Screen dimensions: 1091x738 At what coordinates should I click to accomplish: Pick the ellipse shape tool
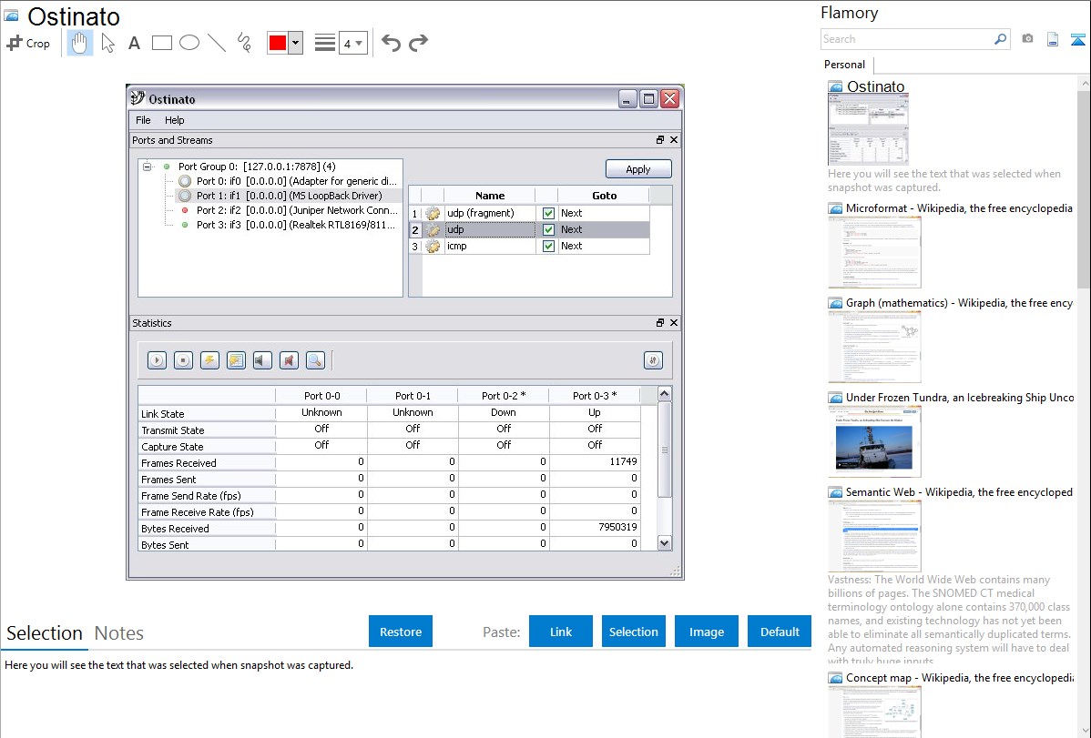(189, 43)
